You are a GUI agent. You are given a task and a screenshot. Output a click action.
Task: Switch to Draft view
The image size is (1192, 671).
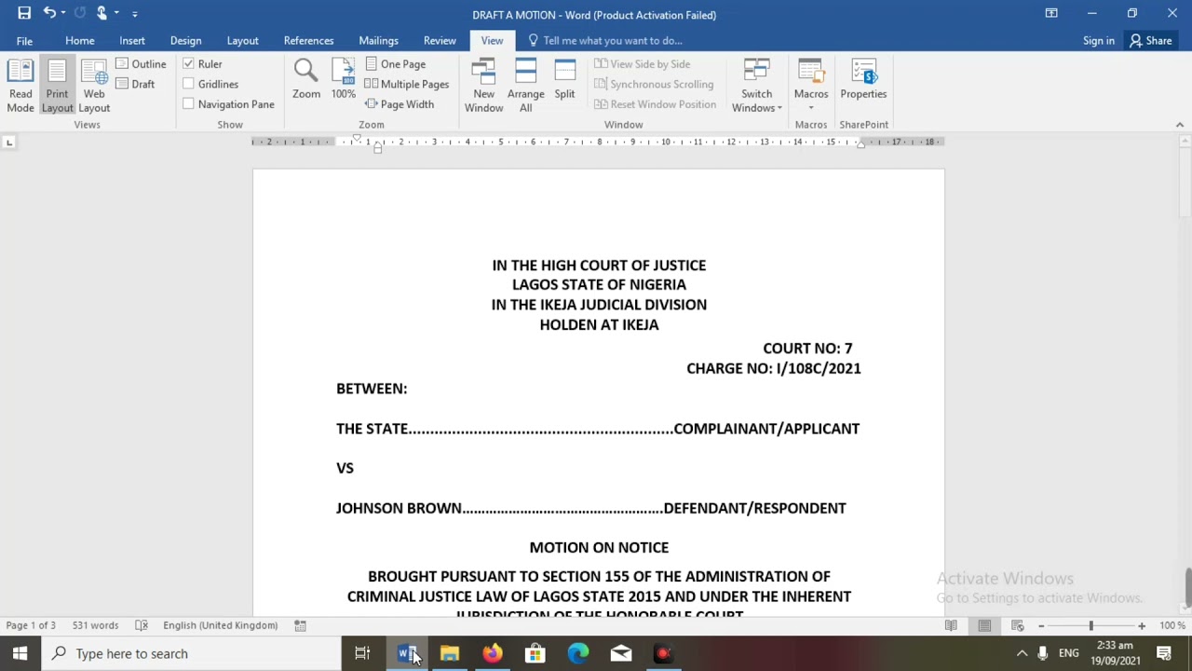point(136,84)
